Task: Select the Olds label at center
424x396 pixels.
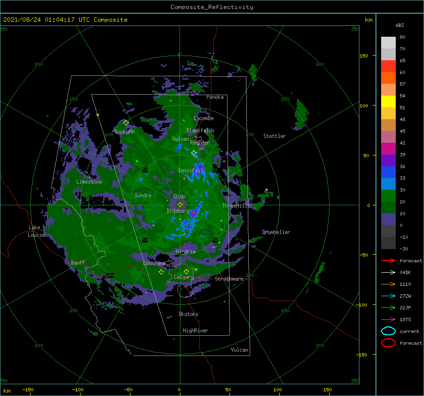Action: tap(179, 196)
